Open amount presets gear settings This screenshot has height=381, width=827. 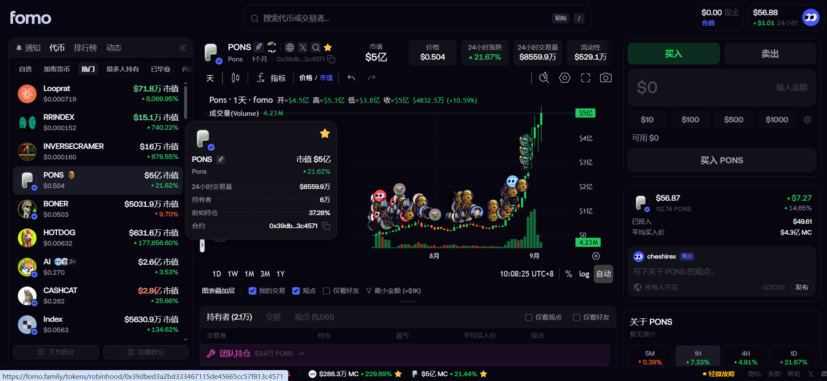(807, 120)
